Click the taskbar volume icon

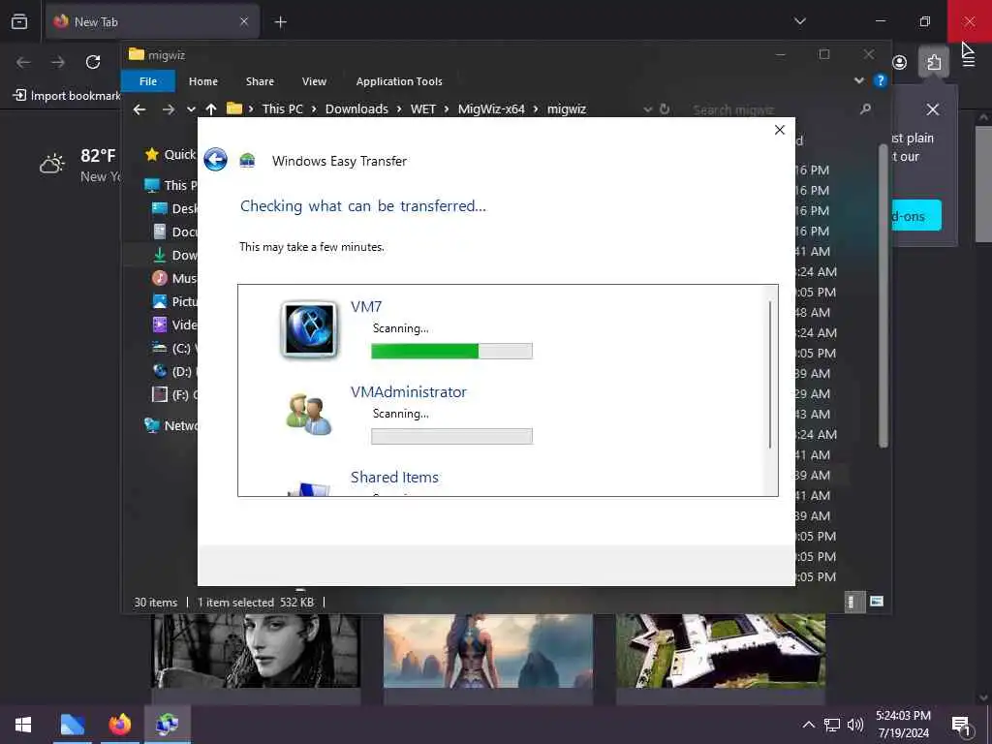[x=854, y=725]
